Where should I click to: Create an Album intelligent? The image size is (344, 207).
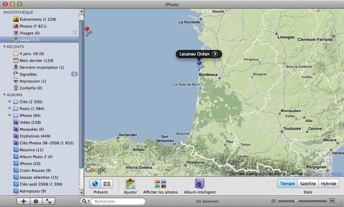tap(199, 184)
